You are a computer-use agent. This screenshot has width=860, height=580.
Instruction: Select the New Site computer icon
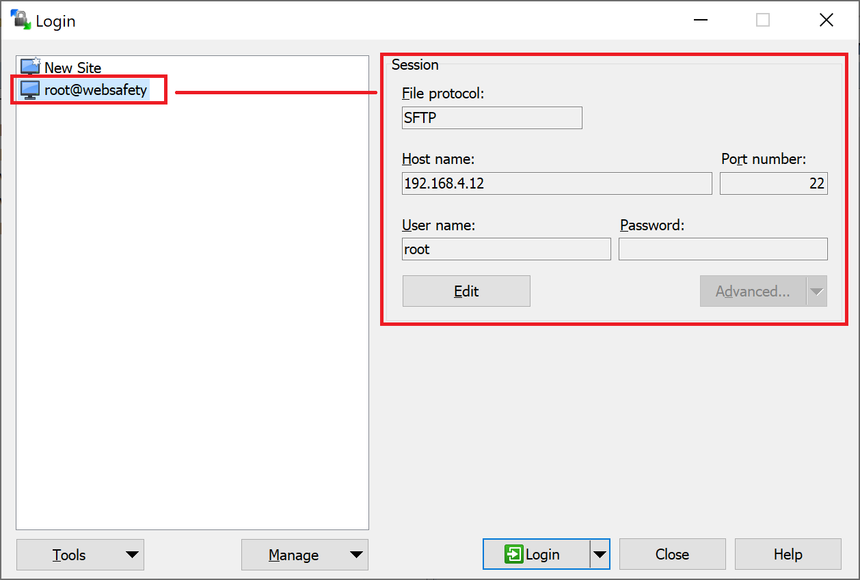[30, 67]
